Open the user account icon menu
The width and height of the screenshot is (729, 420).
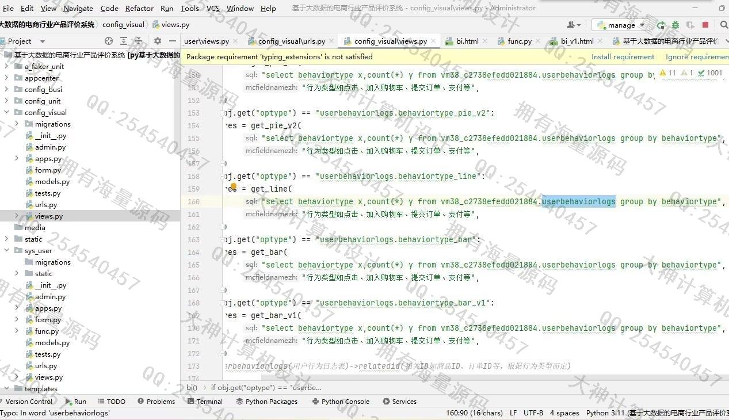coord(574,25)
